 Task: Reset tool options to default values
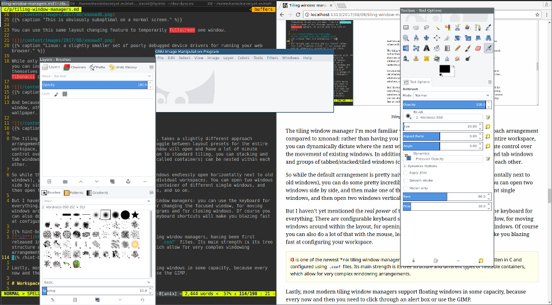[481, 261]
